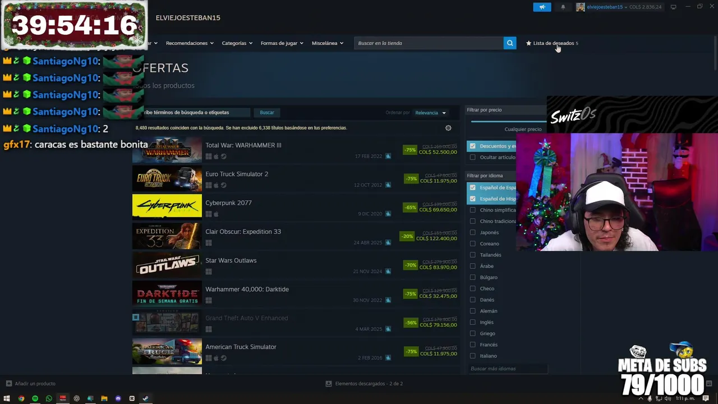Toggle Descuentos y eventos checkbox
The image size is (718, 404).
coord(472,146)
